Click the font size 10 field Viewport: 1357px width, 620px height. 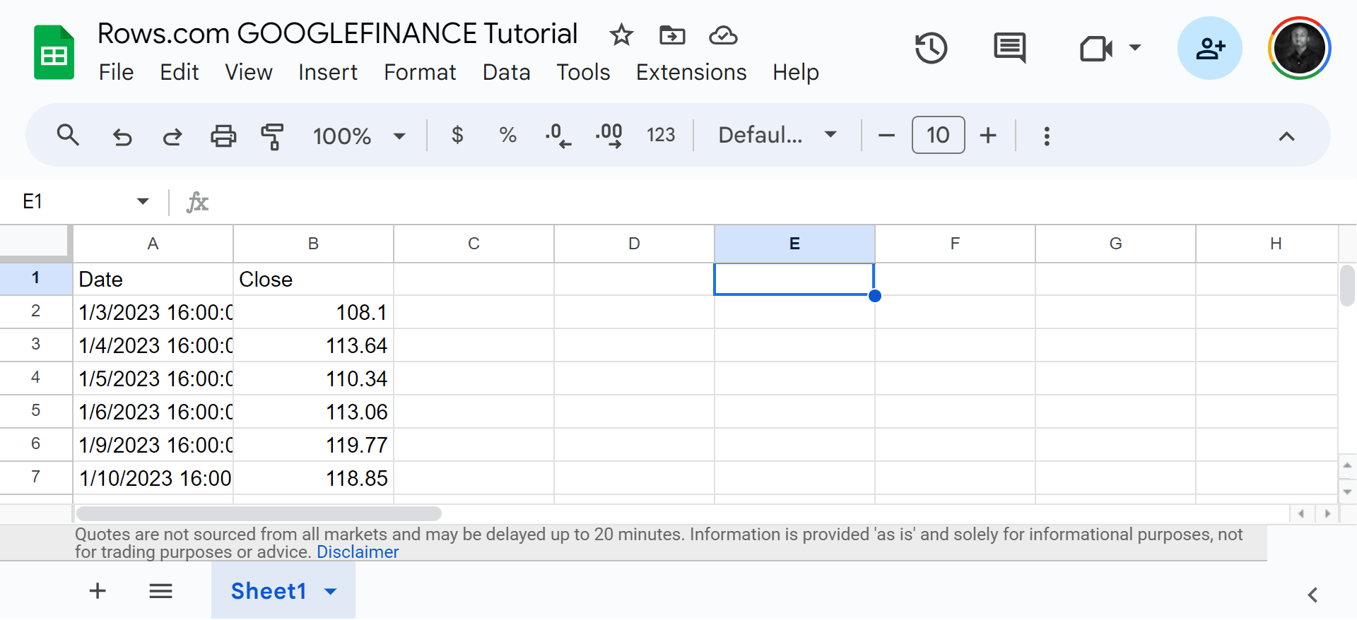938,135
